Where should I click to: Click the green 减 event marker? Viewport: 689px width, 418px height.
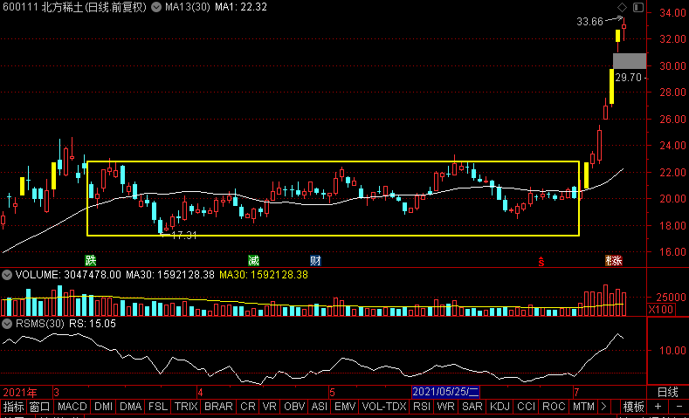[253, 260]
